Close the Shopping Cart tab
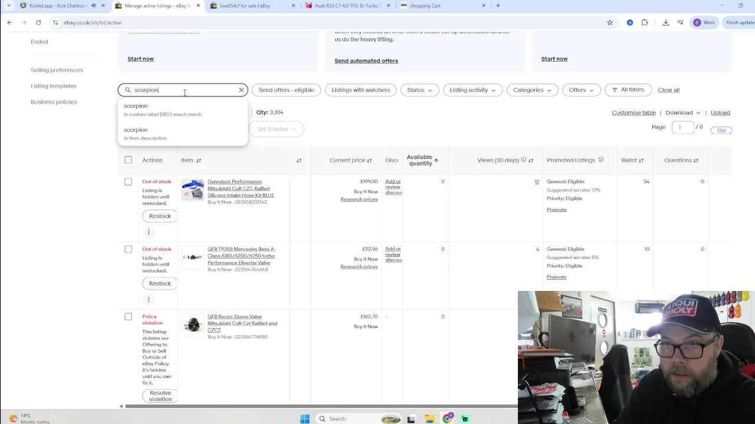This screenshot has height=424, width=755. pos(484,6)
